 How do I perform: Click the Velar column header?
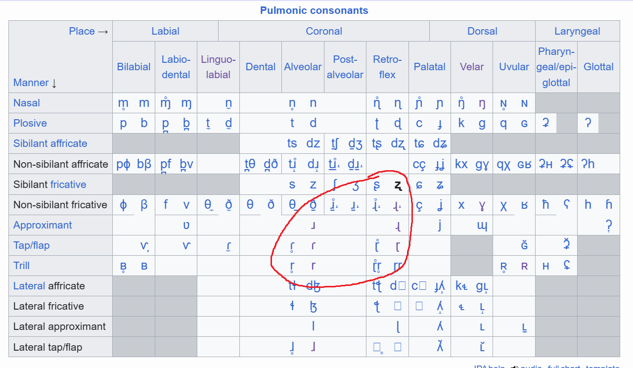[x=472, y=67]
